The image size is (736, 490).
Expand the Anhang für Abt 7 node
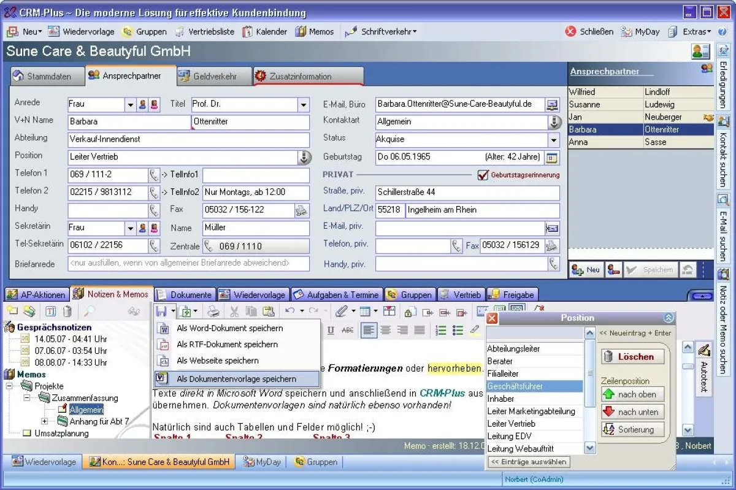pyautogui.click(x=45, y=421)
